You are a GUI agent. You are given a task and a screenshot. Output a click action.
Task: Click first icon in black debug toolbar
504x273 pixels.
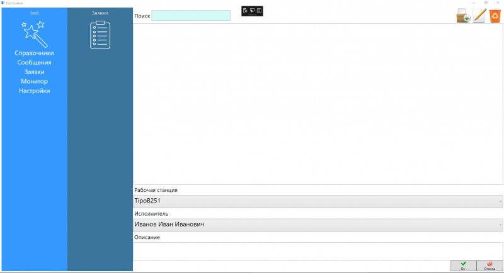(x=245, y=11)
